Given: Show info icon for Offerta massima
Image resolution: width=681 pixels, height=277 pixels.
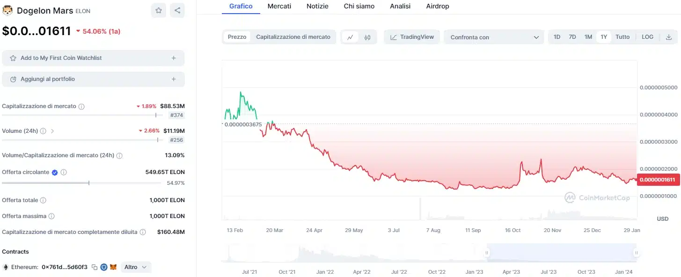Looking at the screenshot, I should click(x=51, y=216).
